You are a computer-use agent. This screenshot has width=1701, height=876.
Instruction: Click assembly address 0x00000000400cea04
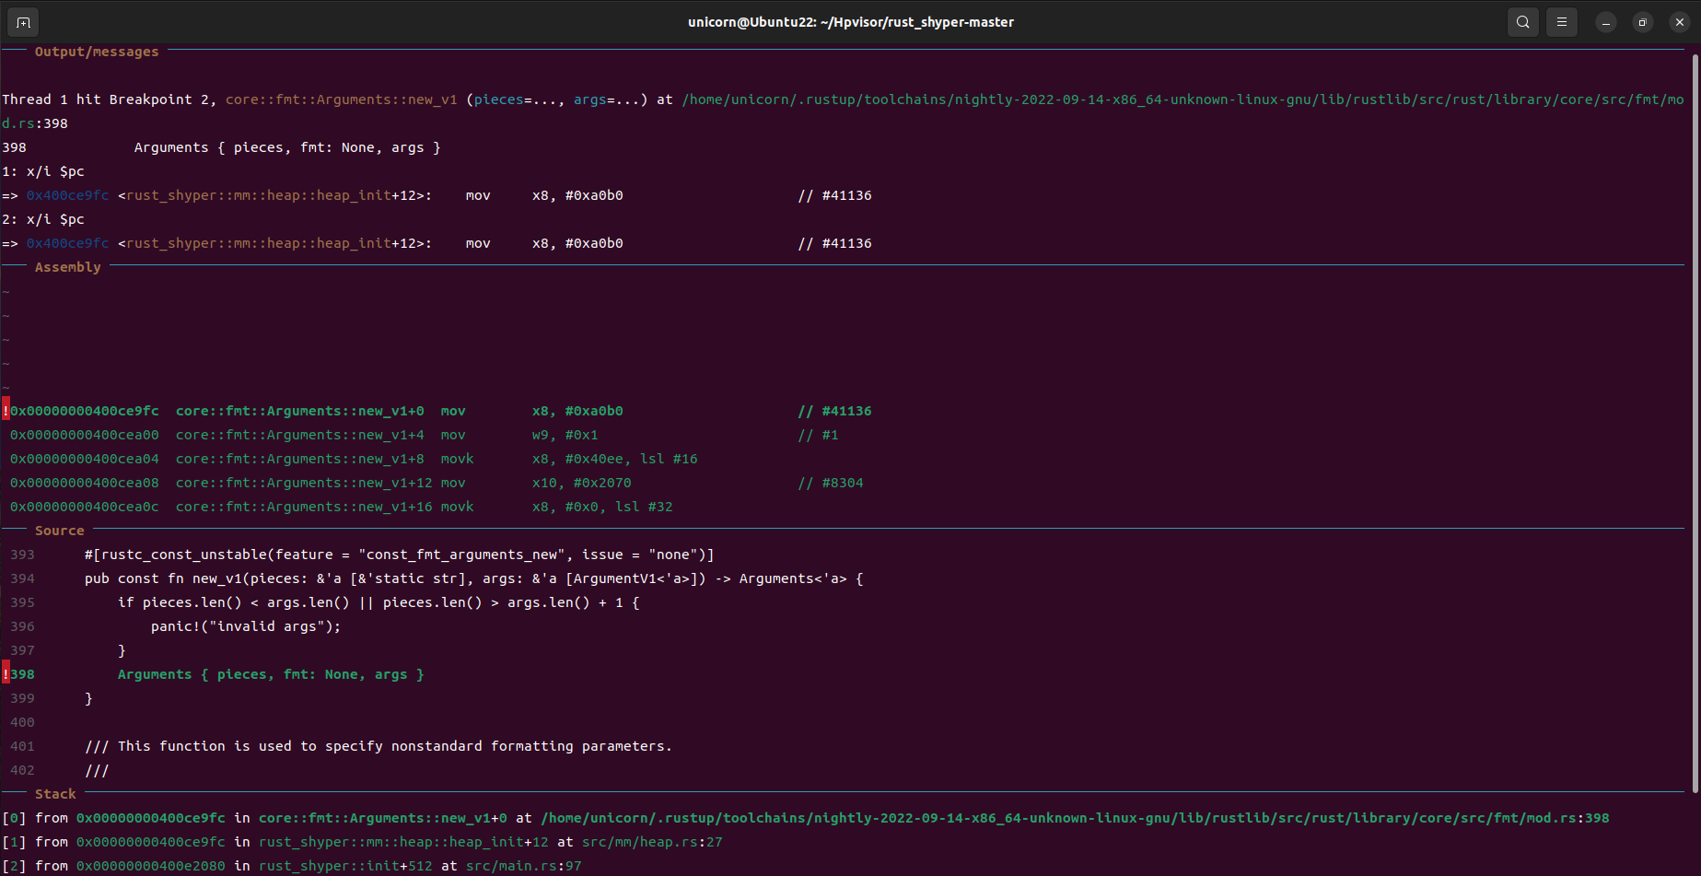[x=85, y=459]
